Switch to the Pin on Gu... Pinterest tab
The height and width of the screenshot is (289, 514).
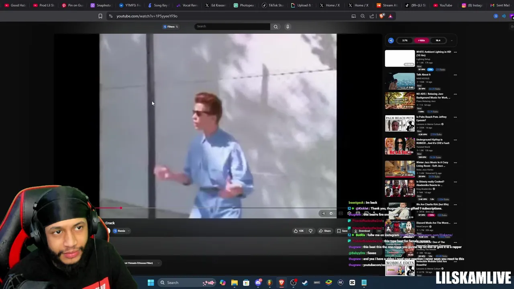tap(72, 5)
